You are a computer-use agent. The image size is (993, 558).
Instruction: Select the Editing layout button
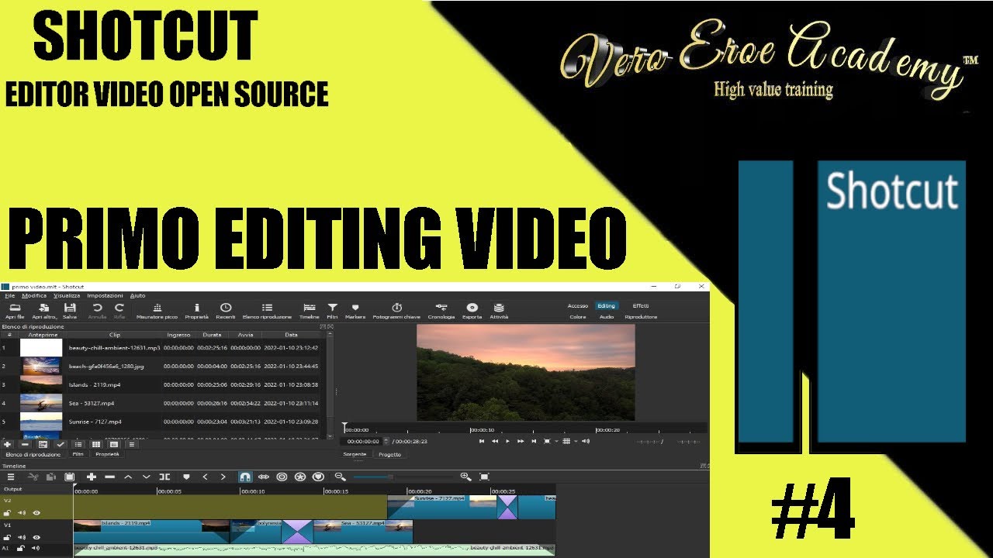click(x=606, y=306)
